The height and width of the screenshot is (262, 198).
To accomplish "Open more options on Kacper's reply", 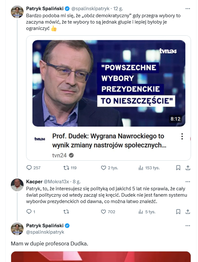I will [x=188, y=181].
